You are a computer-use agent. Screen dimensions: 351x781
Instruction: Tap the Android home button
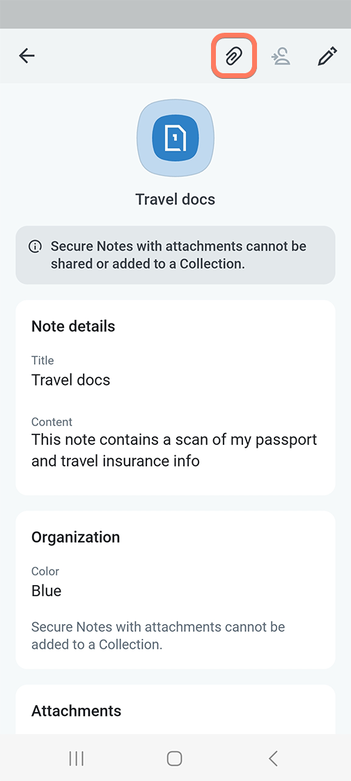pos(175,759)
